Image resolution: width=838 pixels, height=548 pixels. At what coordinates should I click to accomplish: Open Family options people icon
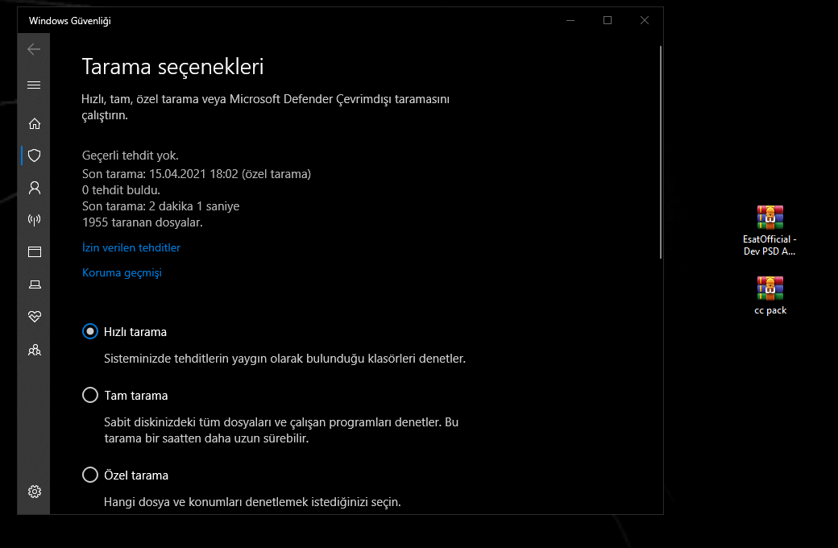(x=34, y=351)
